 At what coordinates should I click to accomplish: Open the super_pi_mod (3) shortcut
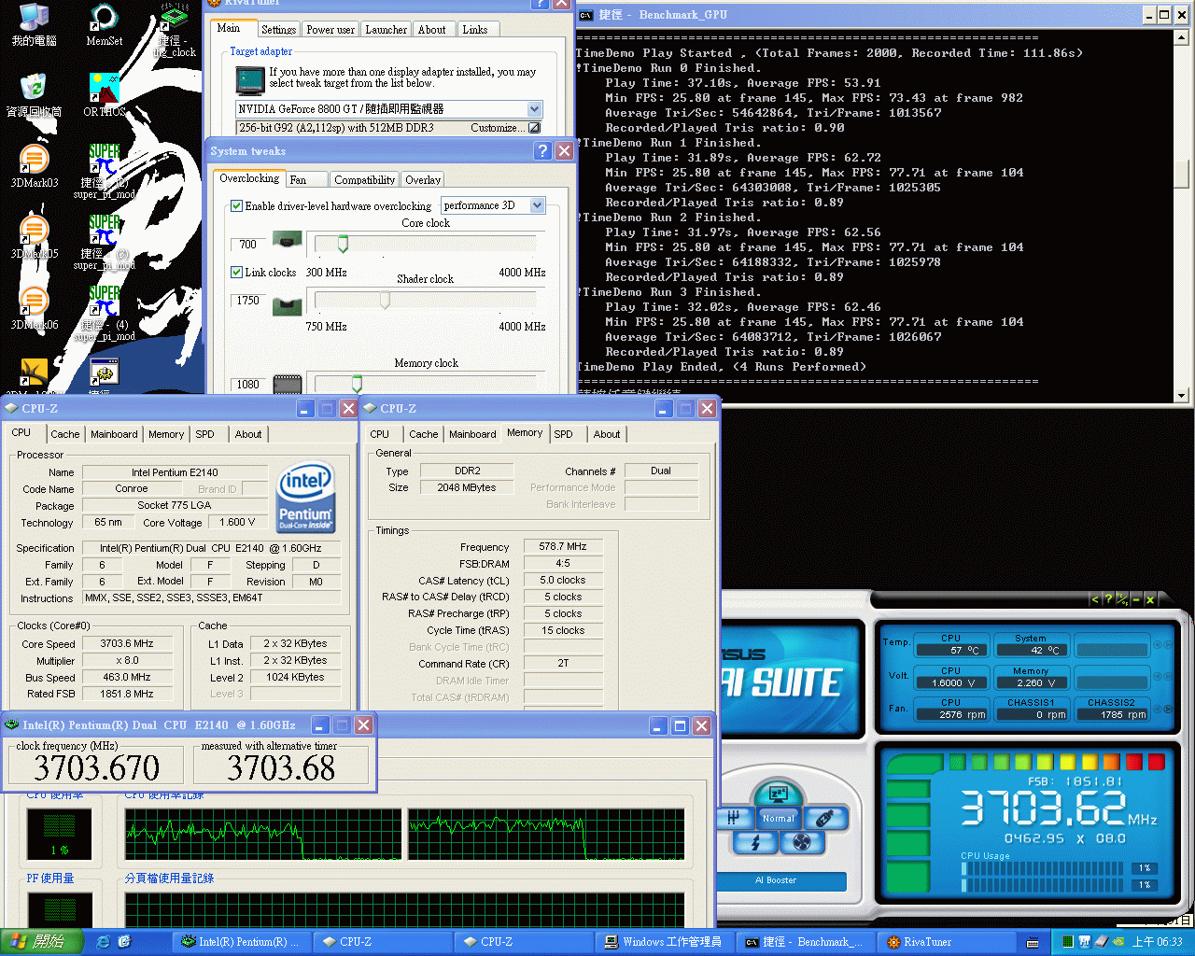(104, 243)
